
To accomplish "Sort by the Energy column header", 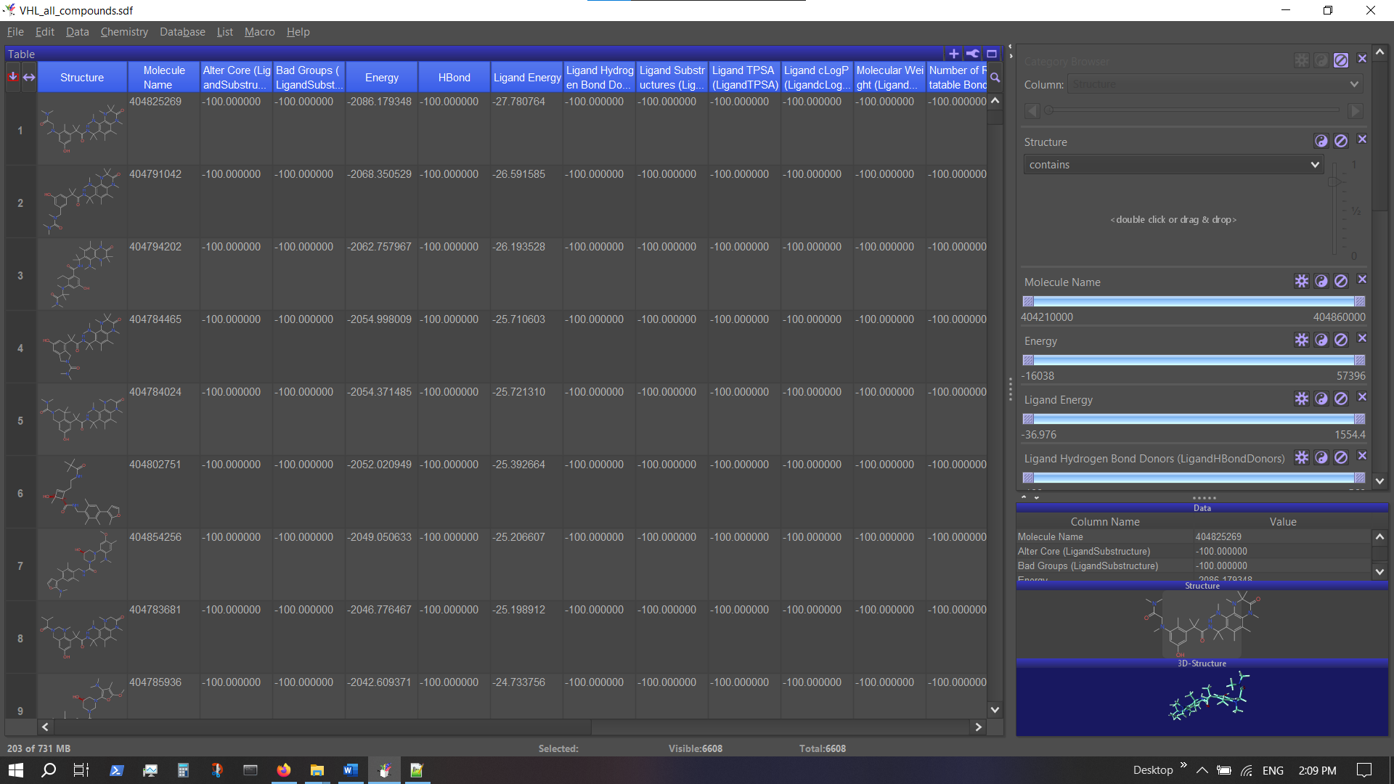I will click(381, 78).
